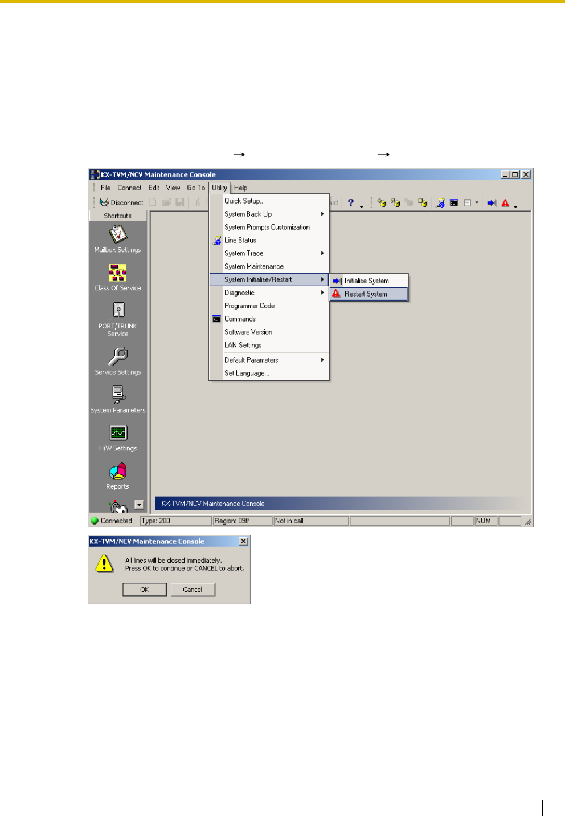Close the warning dialog with X

click(243, 541)
